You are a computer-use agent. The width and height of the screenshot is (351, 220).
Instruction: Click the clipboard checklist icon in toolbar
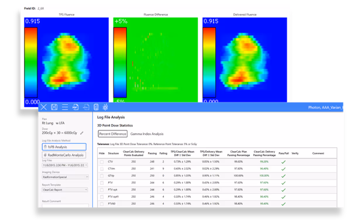coord(96,107)
